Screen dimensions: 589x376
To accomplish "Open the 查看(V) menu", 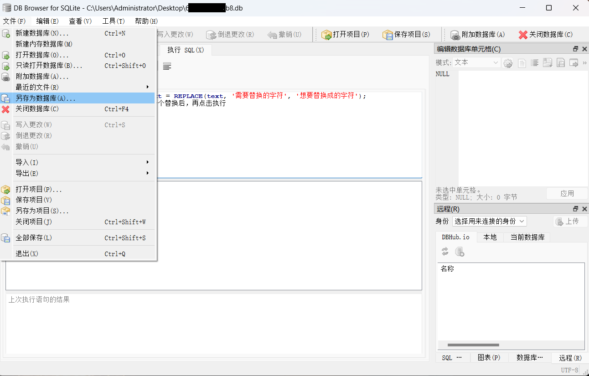I will point(80,21).
